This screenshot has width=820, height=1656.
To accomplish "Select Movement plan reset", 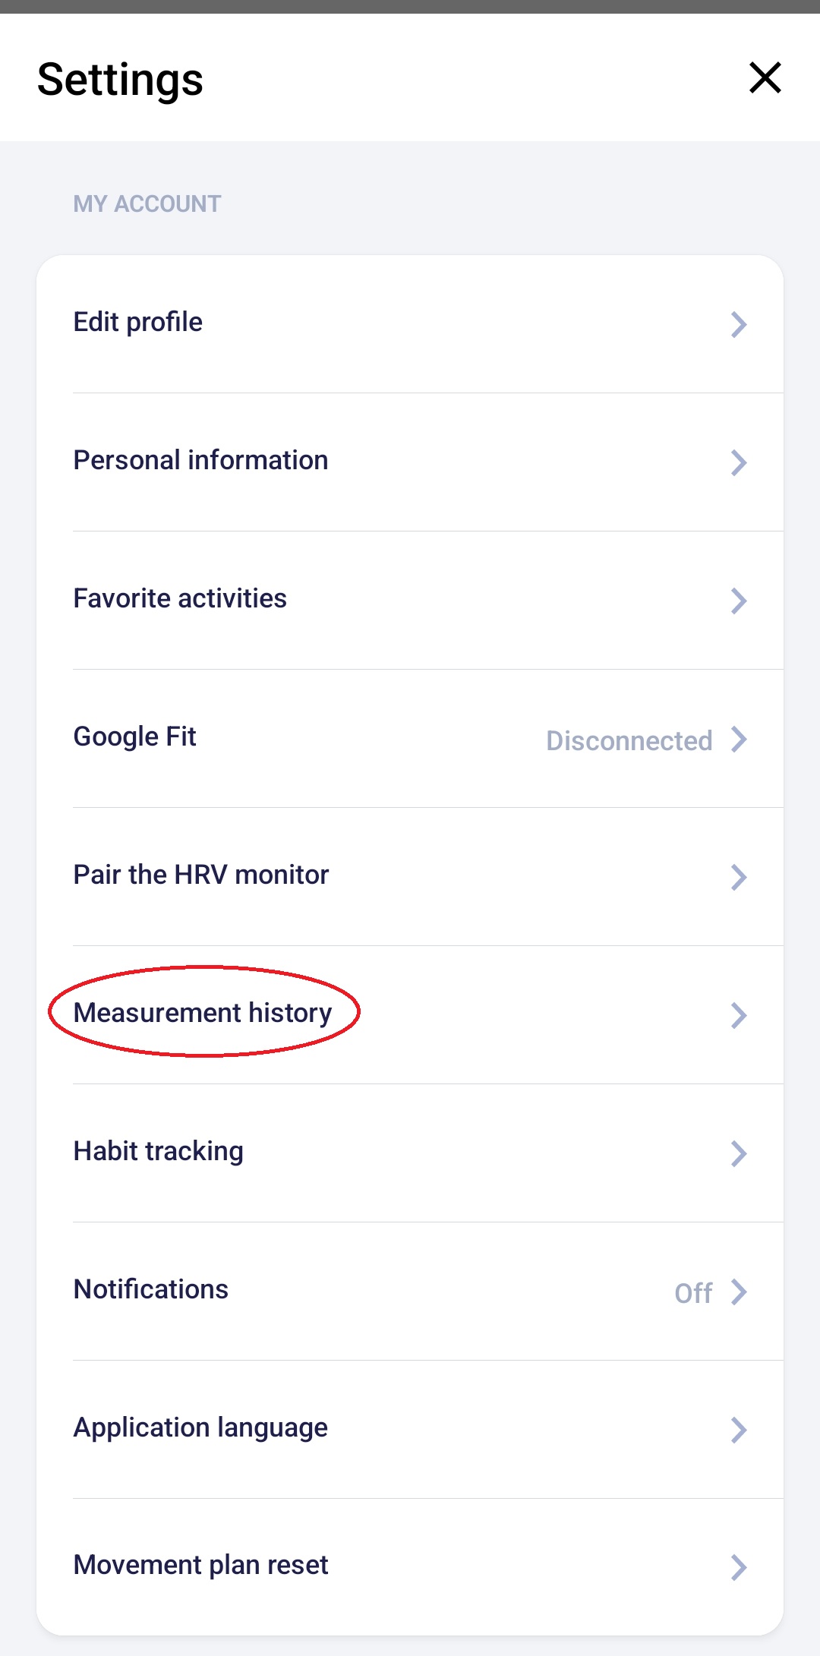I will click(200, 1566).
